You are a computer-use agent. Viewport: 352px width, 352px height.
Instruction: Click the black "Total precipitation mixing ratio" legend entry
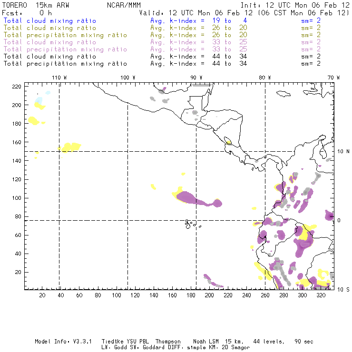(65, 64)
